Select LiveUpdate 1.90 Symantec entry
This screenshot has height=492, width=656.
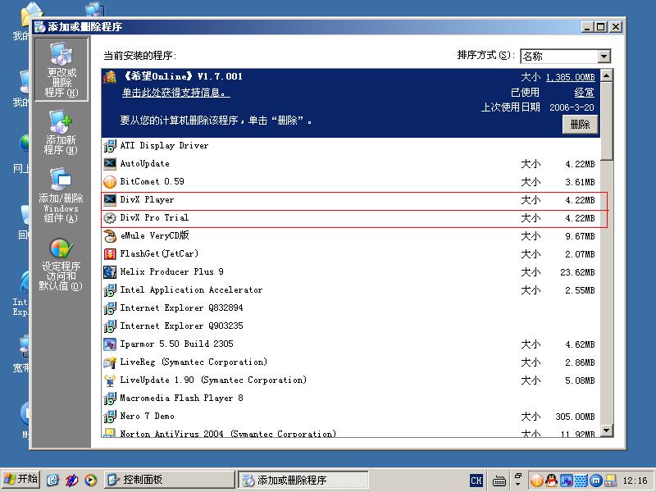click(351, 380)
